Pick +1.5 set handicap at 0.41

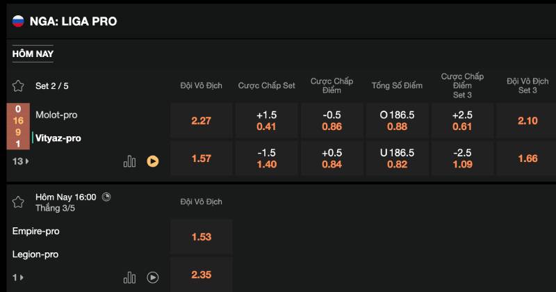pos(267,120)
